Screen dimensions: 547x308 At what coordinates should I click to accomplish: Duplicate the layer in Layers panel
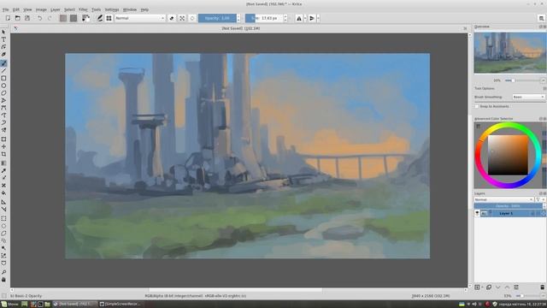[x=489, y=287]
